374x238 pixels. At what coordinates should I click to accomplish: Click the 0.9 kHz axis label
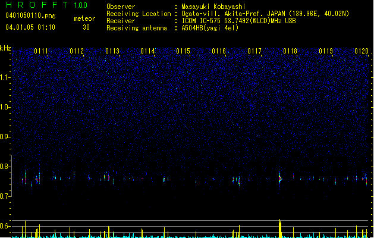click(x=5, y=137)
